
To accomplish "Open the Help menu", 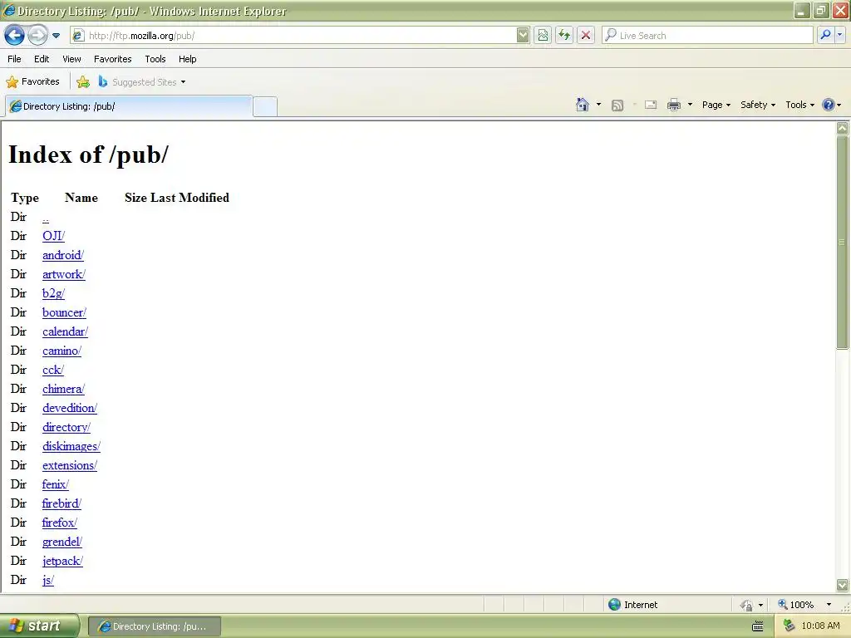I will click(188, 59).
